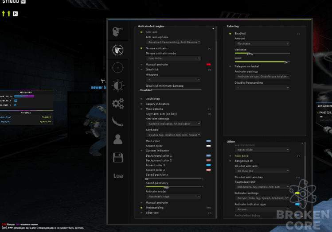Open the rage aimbot tab with head-and-gun icon
This screenshot has width=332, height=232.
point(118,32)
